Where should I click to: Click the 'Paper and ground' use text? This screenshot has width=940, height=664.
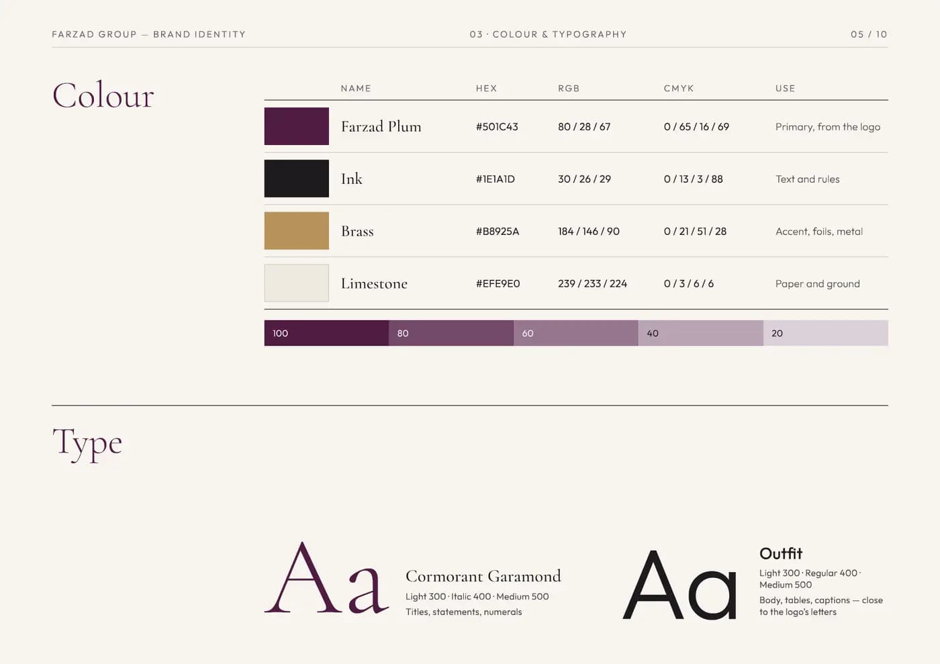click(818, 284)
